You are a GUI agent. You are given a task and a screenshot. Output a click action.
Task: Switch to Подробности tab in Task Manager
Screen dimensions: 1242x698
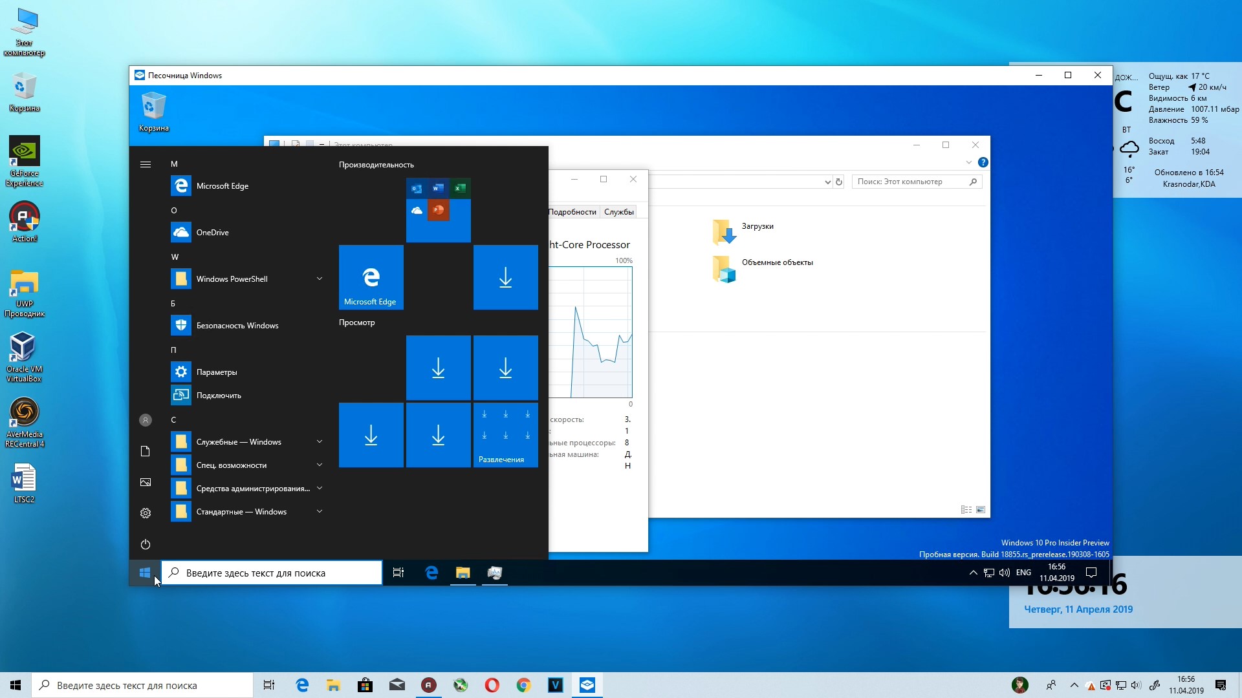click(572, 212)
